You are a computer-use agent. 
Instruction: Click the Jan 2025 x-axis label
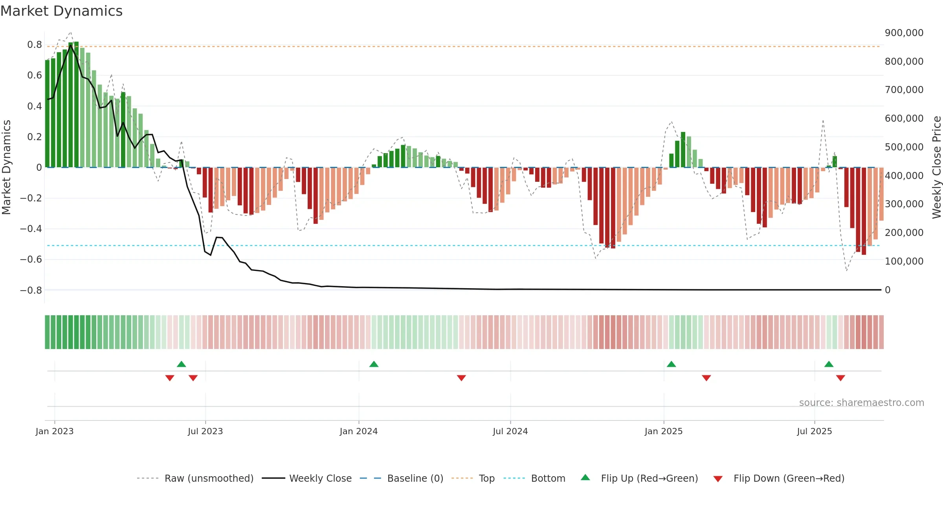tap(664, 431)
